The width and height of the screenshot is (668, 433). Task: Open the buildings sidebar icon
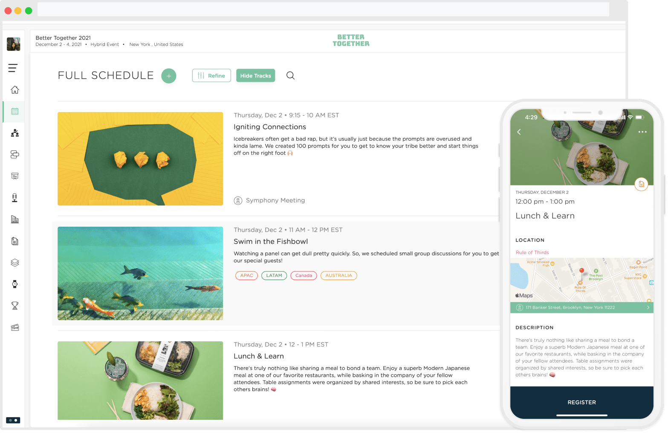click(x=15, y=219)
